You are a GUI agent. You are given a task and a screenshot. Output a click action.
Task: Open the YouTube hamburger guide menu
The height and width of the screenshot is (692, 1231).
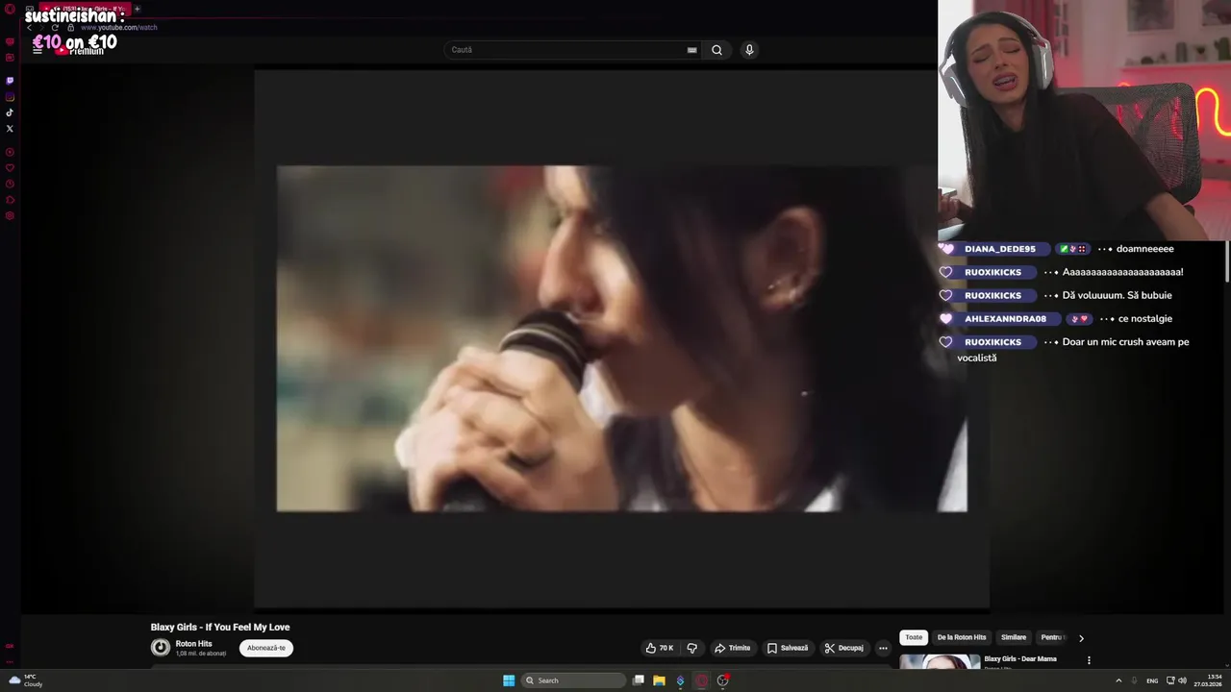tap(38, 50)
